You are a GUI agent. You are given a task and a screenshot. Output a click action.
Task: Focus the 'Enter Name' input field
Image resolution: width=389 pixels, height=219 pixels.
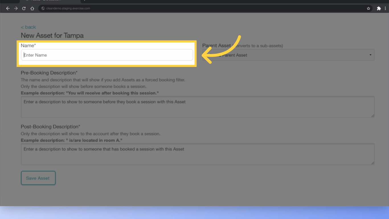coord(107,55)
